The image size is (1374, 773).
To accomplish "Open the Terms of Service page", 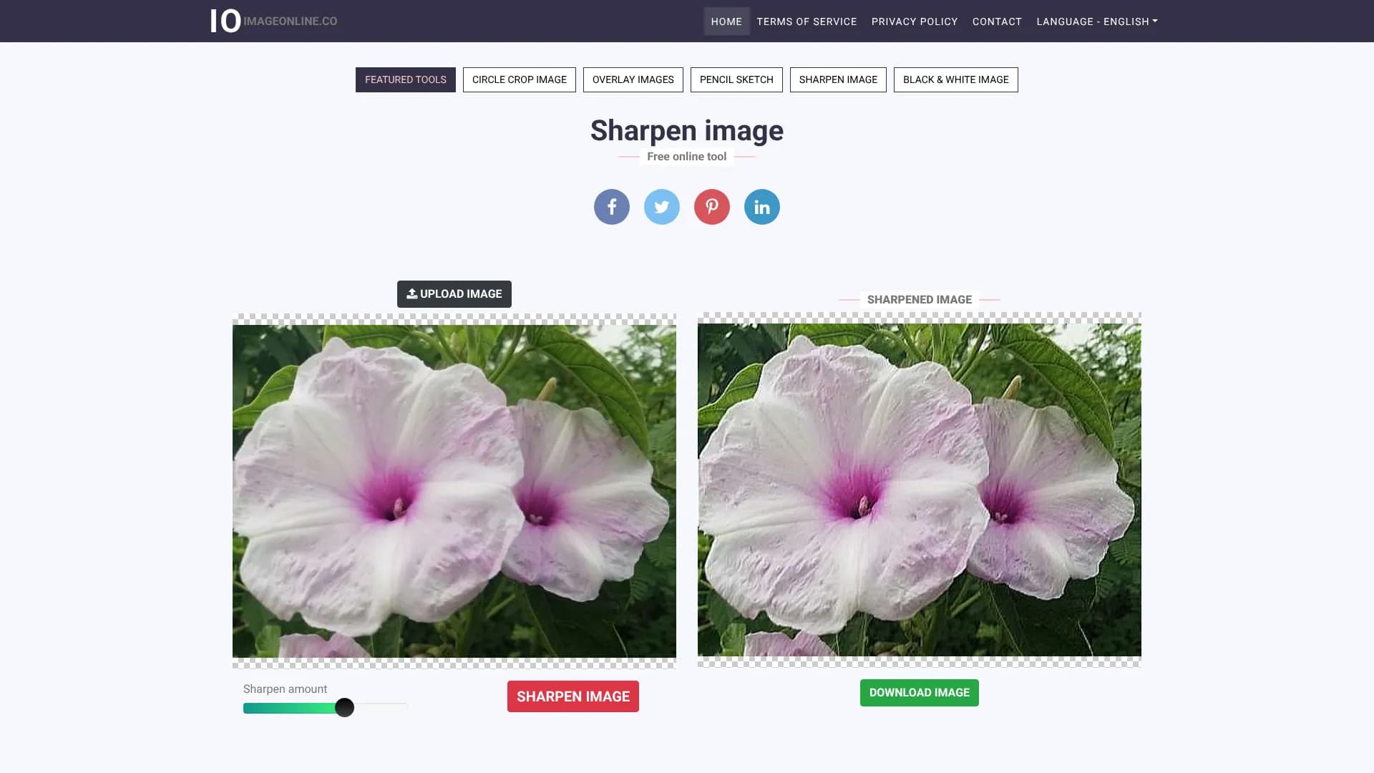I will pyautogui.click(x=807, y=21).
